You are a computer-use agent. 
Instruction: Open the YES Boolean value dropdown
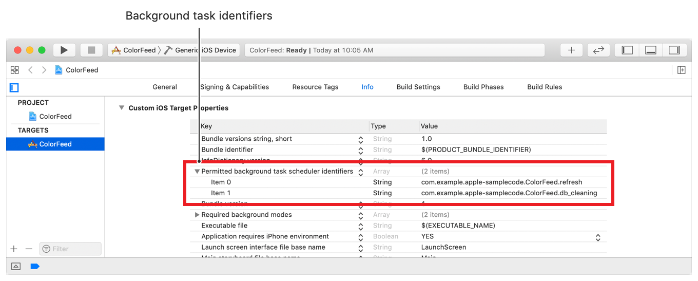(x=597, y=237)
